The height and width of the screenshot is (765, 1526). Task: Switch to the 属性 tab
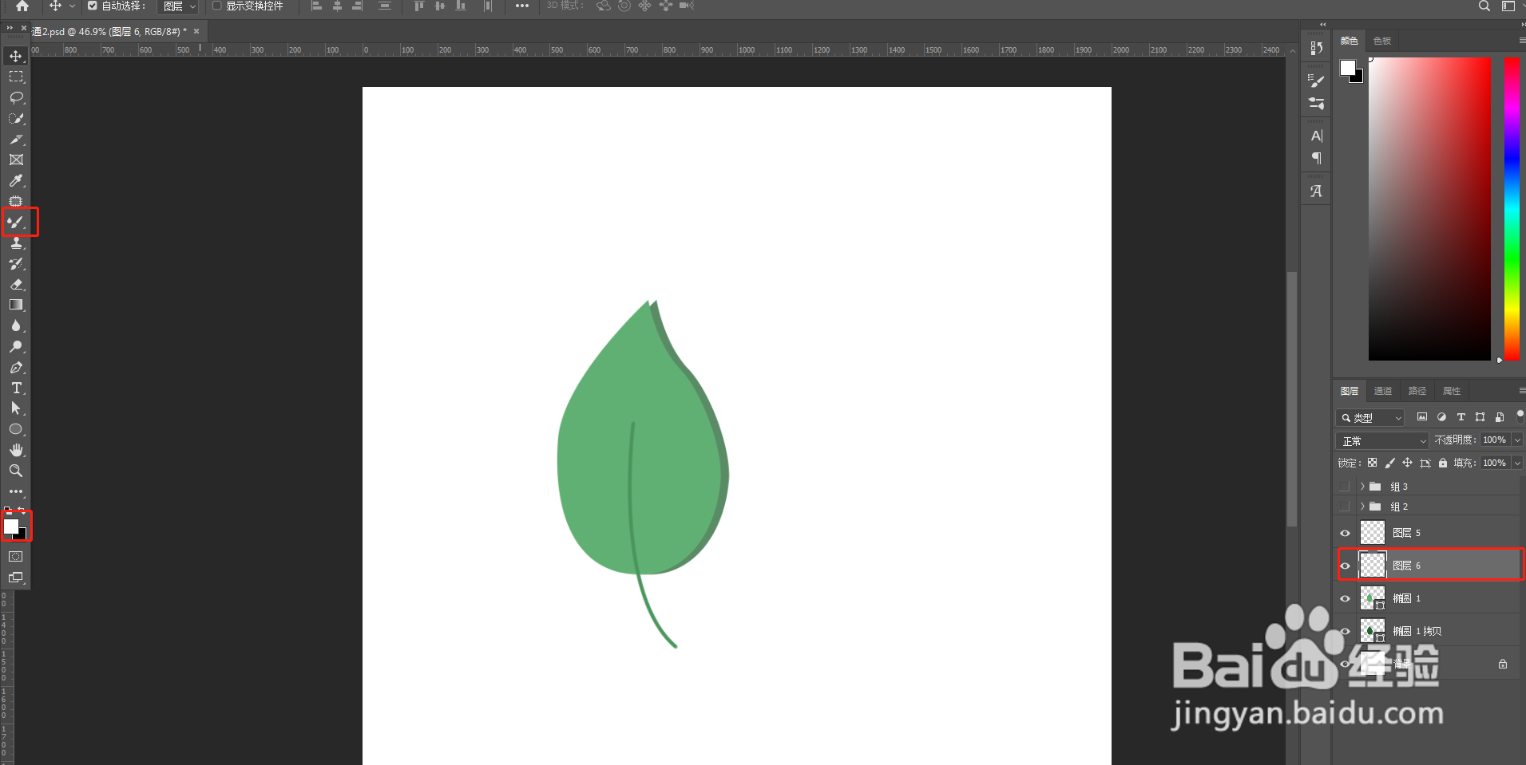click(x=1452, y=391)
